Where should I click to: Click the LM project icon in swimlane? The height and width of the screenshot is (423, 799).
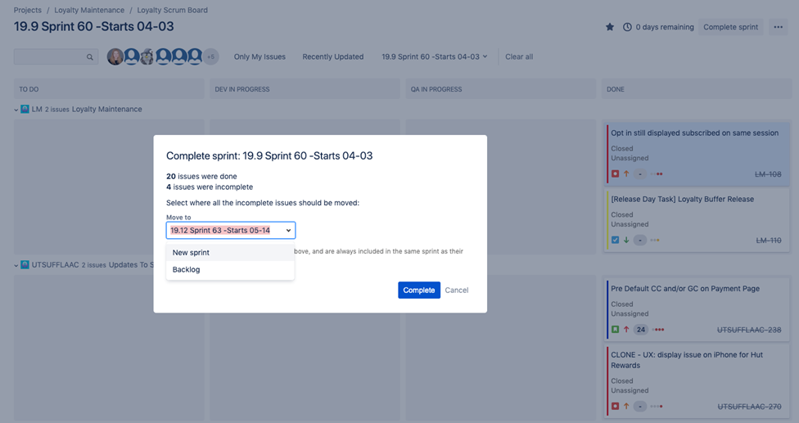coord(25,109)
